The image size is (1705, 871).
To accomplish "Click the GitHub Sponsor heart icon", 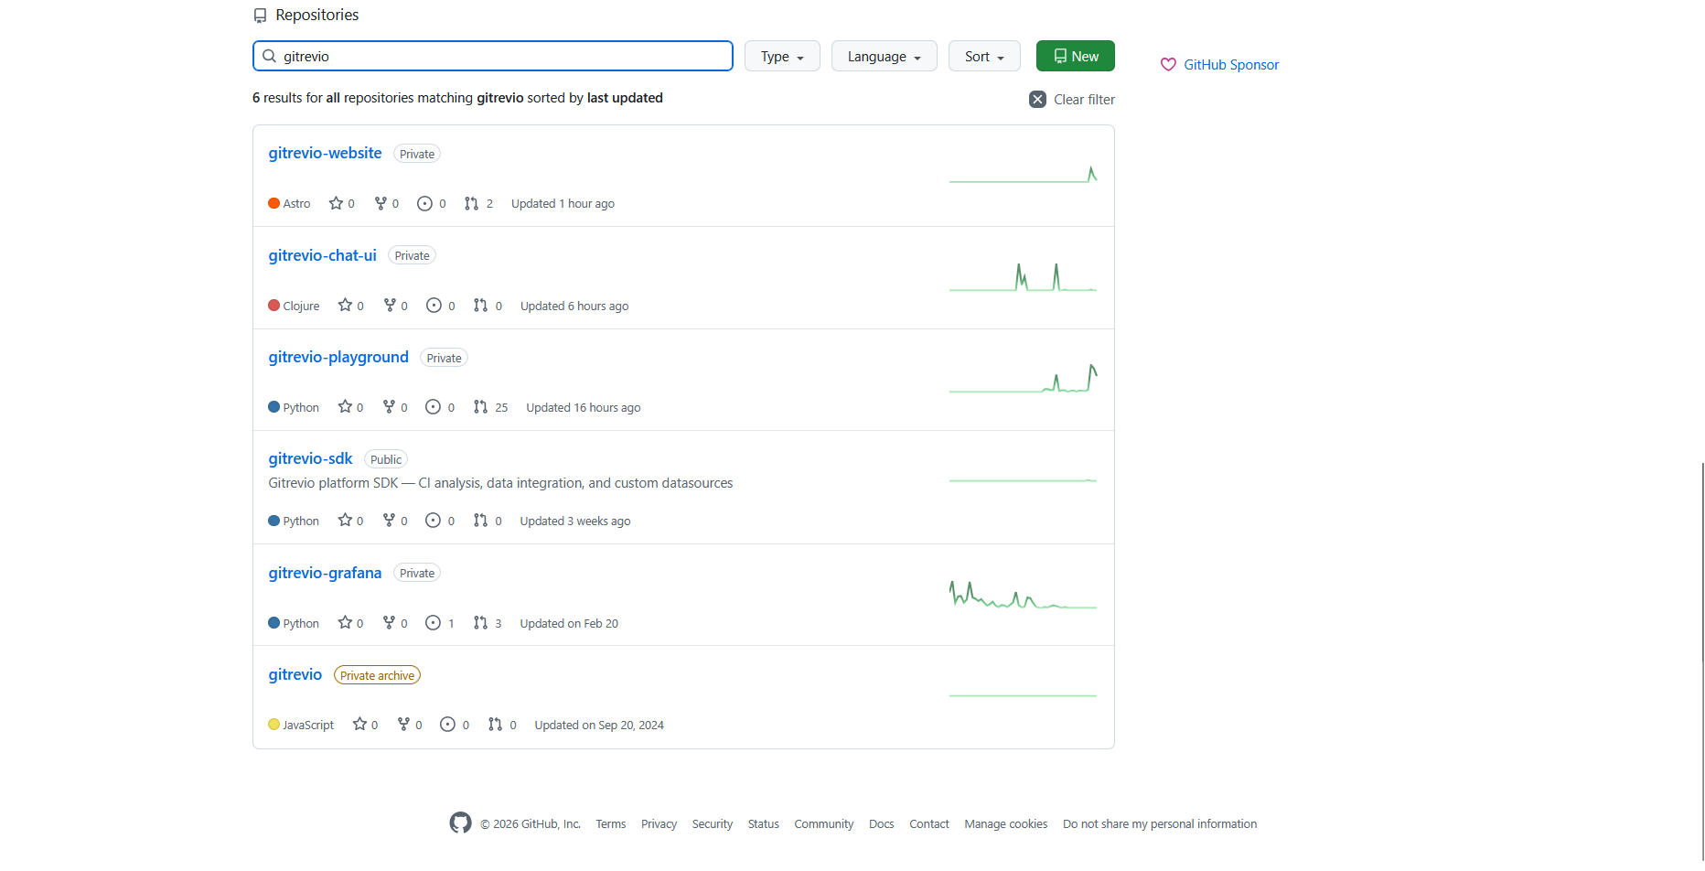I will point(1168,64).
